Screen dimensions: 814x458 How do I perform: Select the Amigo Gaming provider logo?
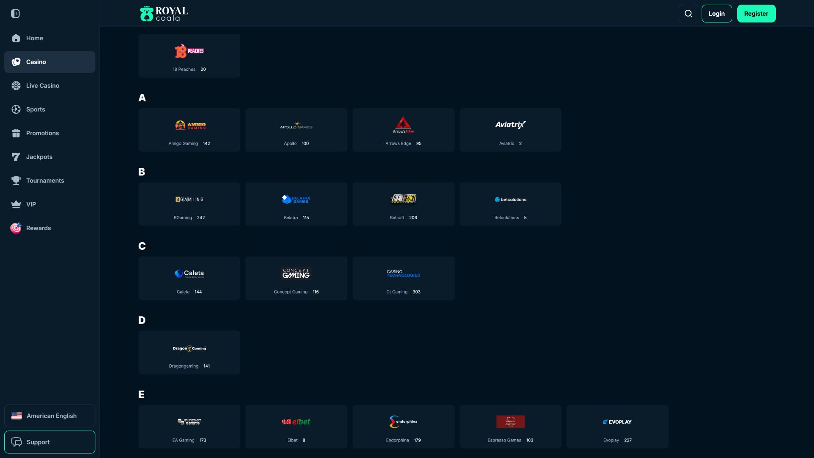pos(190,125)
